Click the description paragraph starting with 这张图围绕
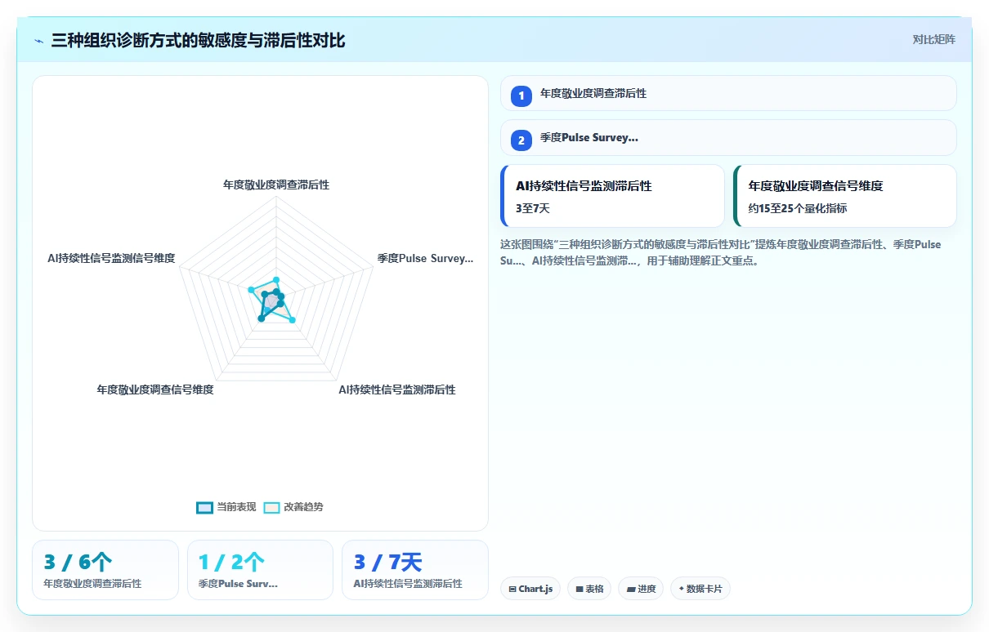This screenshot has width=989, height=632. (x=720, y=253)
